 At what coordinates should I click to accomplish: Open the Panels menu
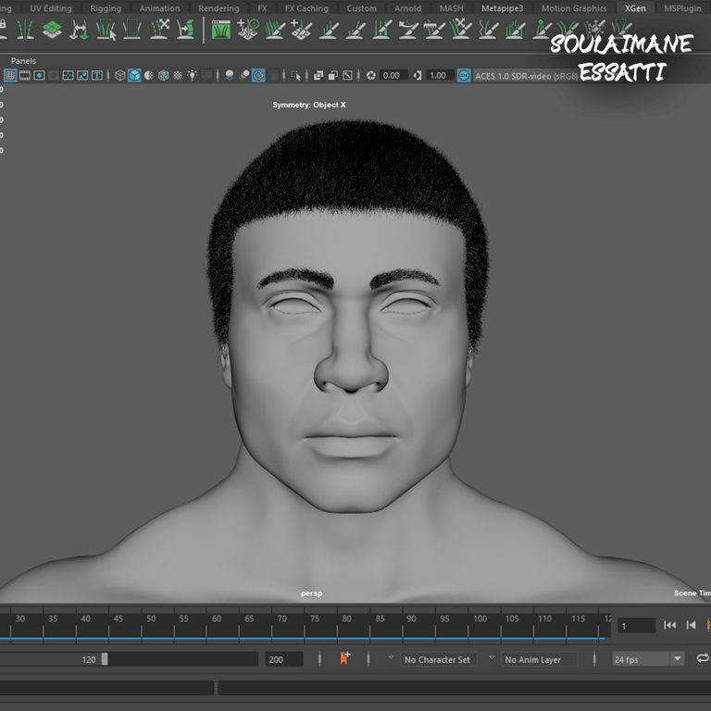[23, 60]
